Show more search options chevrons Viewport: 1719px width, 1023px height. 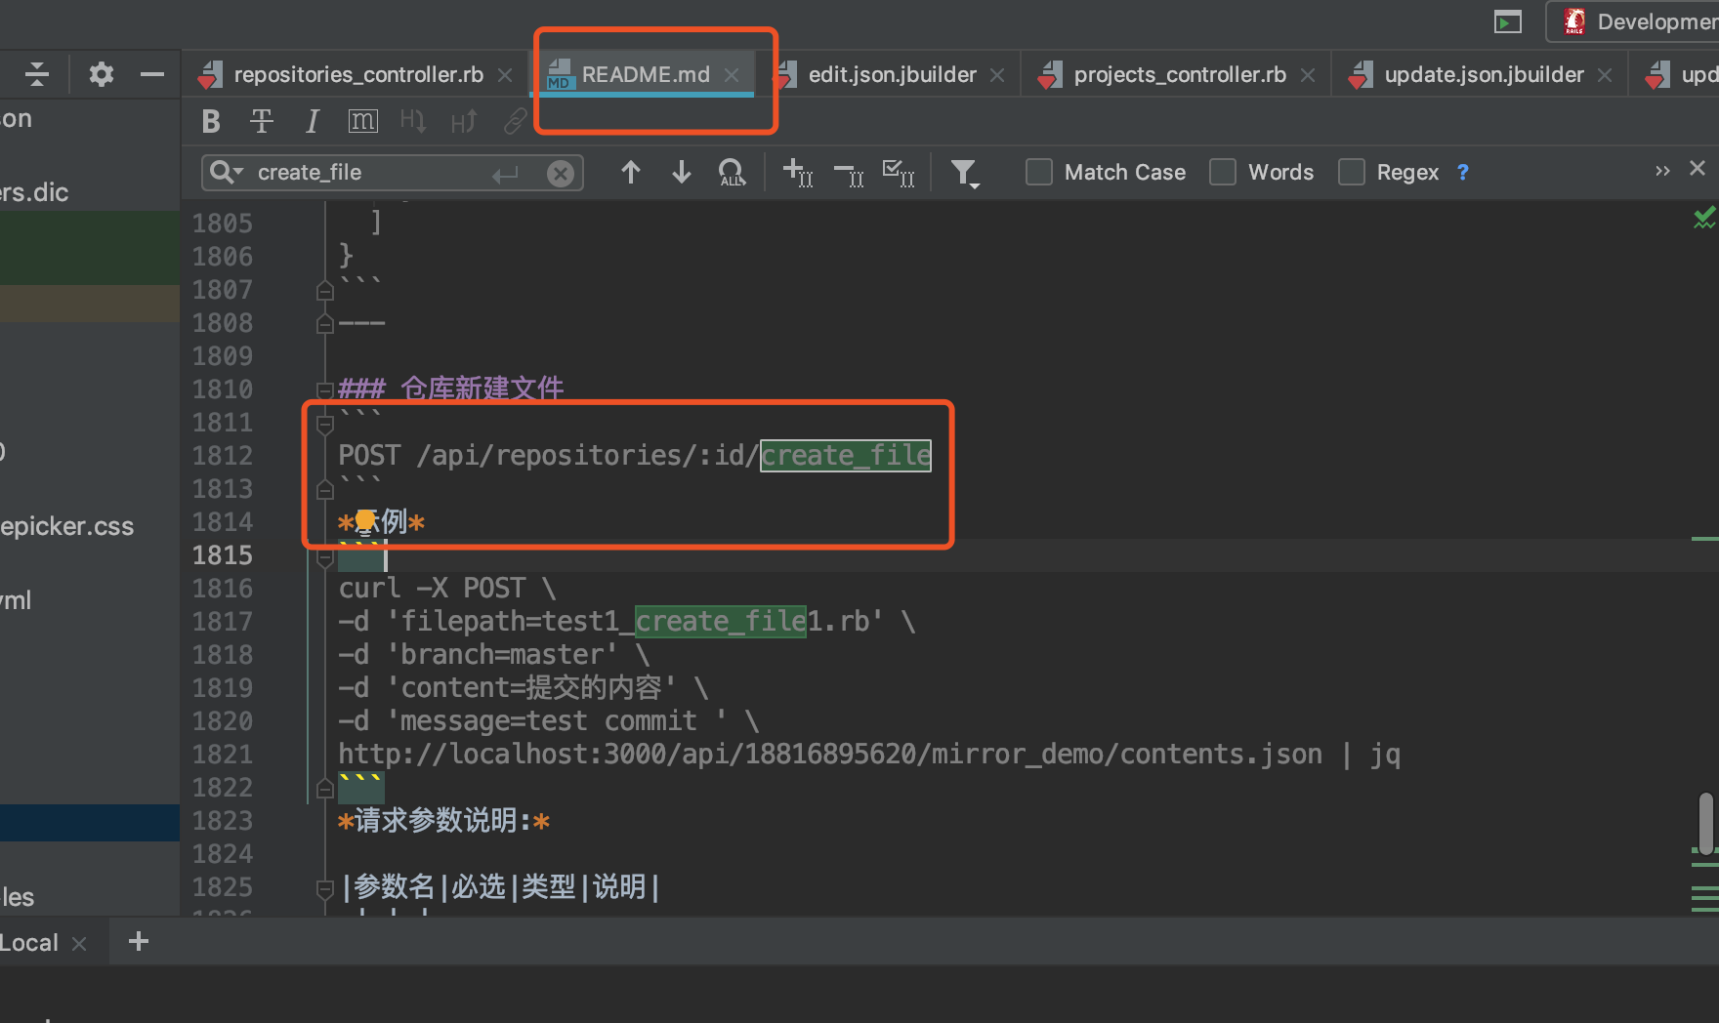pyautogui.click(x=1662, y=171)
